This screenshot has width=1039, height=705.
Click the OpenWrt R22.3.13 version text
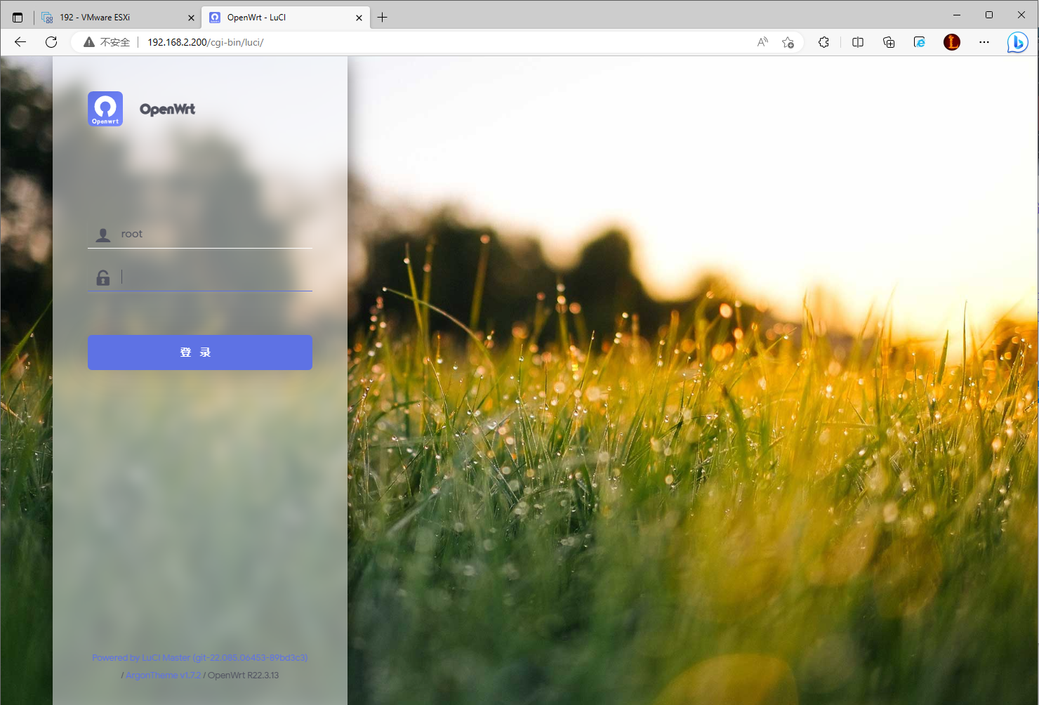click(x=244, y=676)
